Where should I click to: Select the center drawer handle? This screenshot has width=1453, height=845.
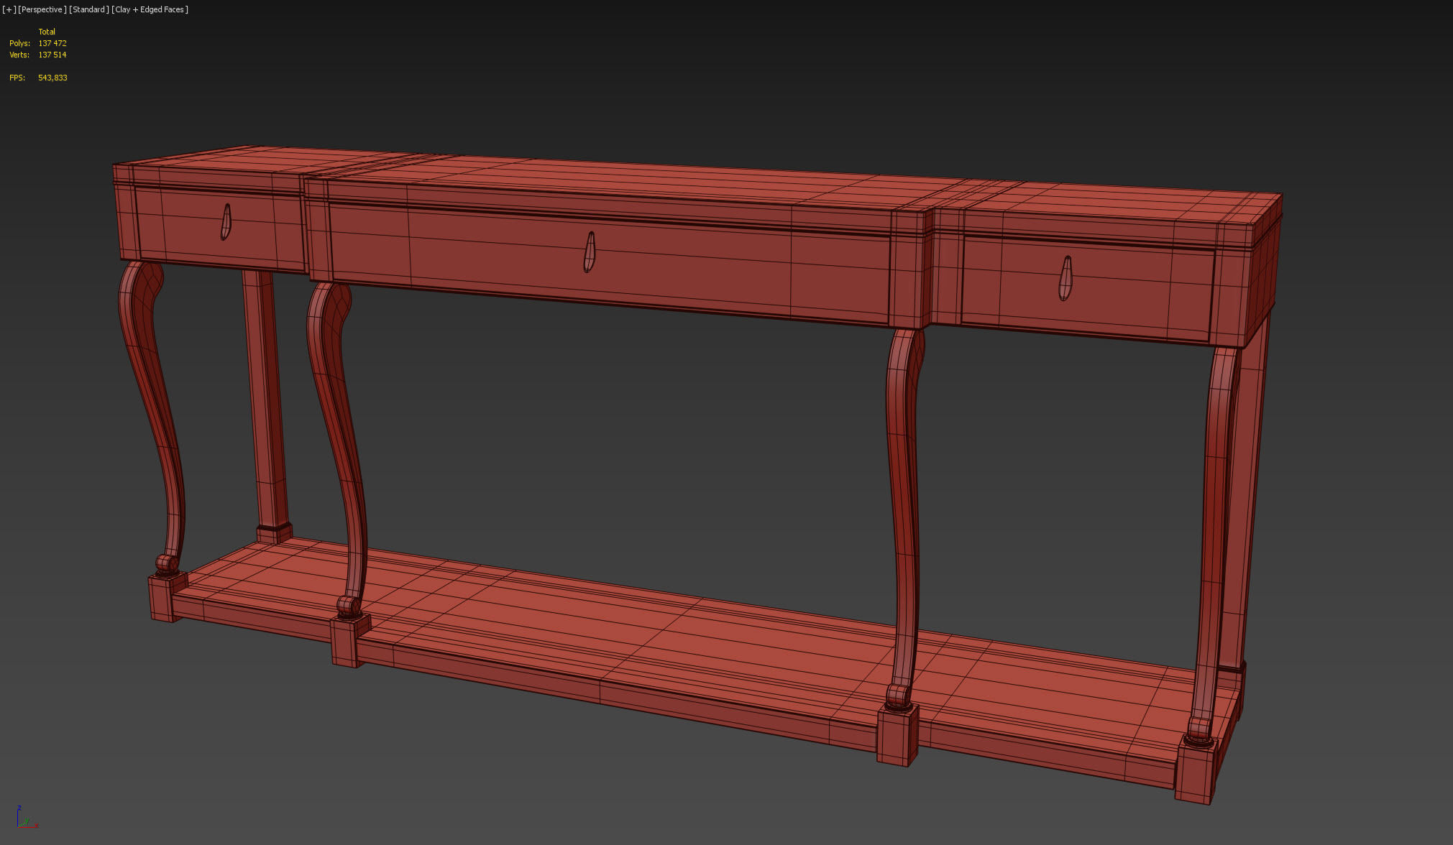[x=590, y=251]
